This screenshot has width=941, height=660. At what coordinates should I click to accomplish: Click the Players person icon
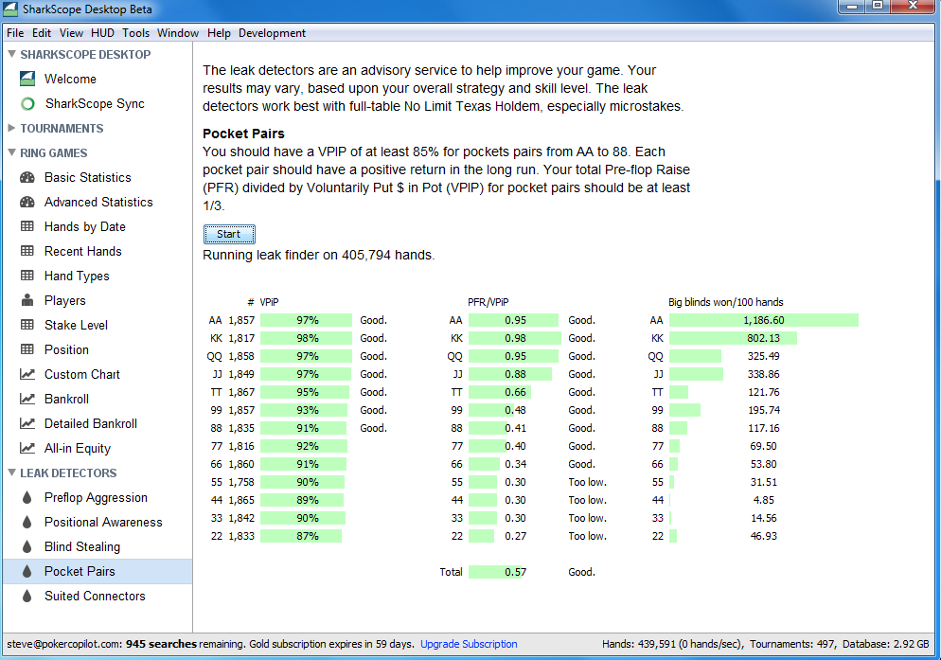click(27, 299)
